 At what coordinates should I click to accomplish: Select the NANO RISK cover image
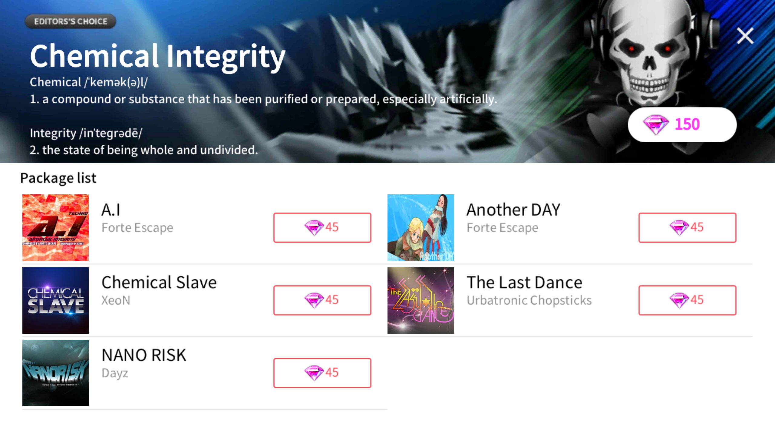56,373
